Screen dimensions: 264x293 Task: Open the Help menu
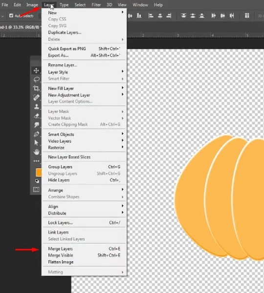click(x=158, y=5)
